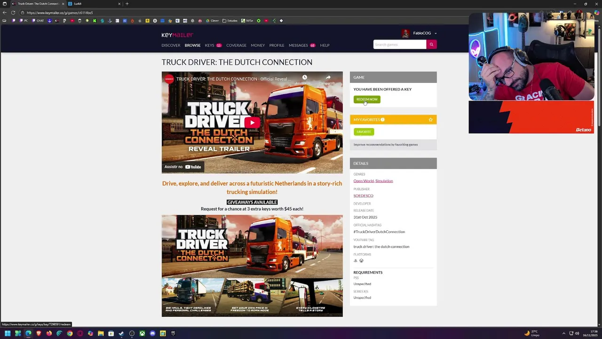
Task: Expand hidden system tray icons
Action: click(x=564, y=333)
